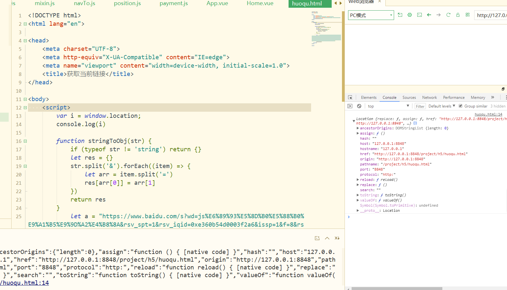Open the Elements DevTools tab

369,97
